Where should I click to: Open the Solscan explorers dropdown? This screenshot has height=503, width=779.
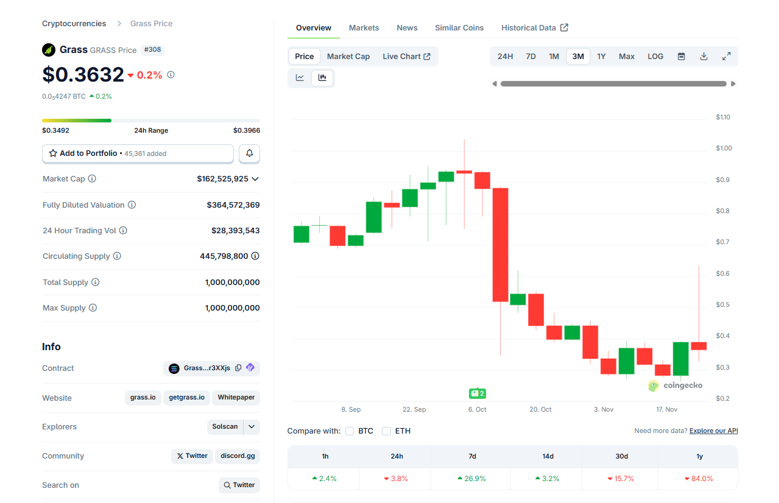point(250,427)
